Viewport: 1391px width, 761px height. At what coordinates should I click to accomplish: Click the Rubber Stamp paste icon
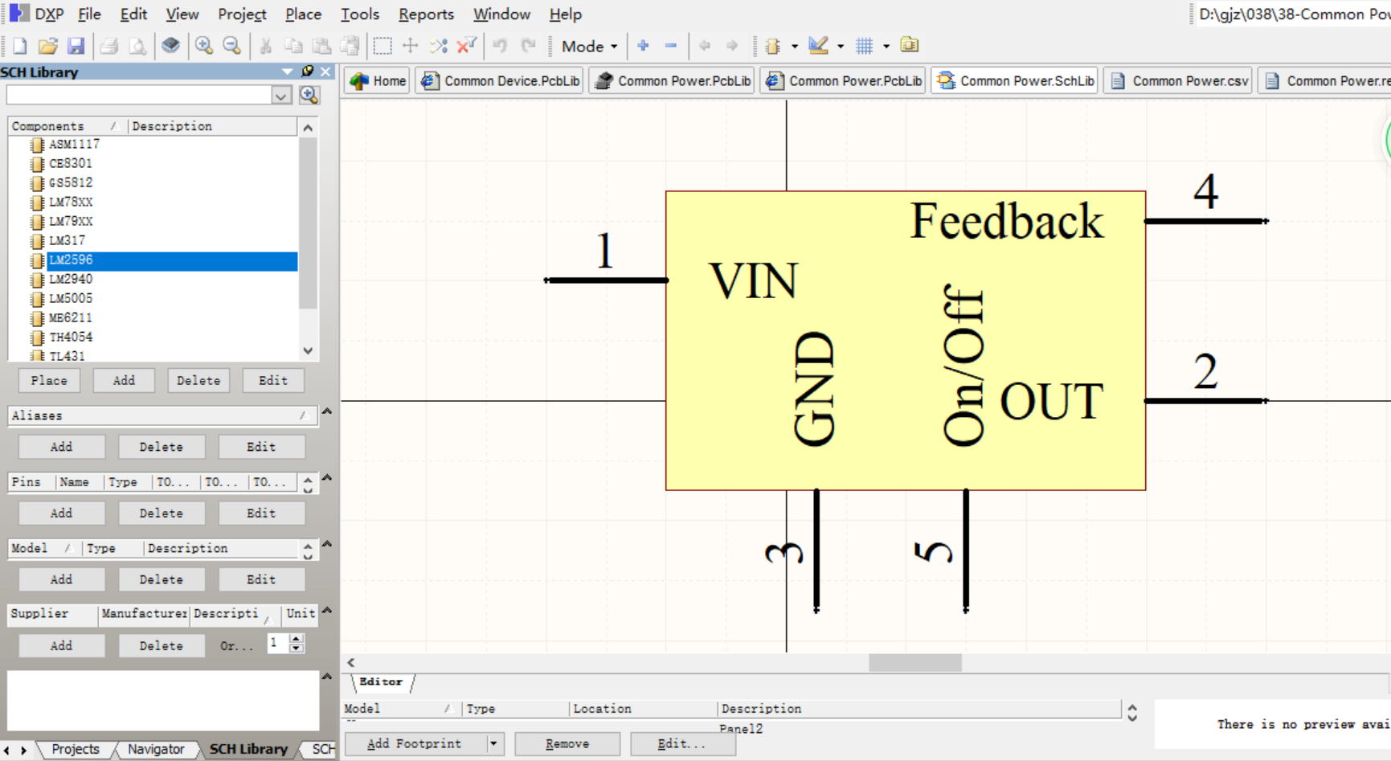(x=350, y=46)
